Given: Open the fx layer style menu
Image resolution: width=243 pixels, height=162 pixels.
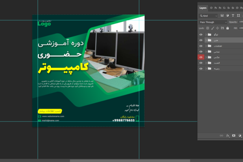Looking at the screenshot, I should point(228,135).
